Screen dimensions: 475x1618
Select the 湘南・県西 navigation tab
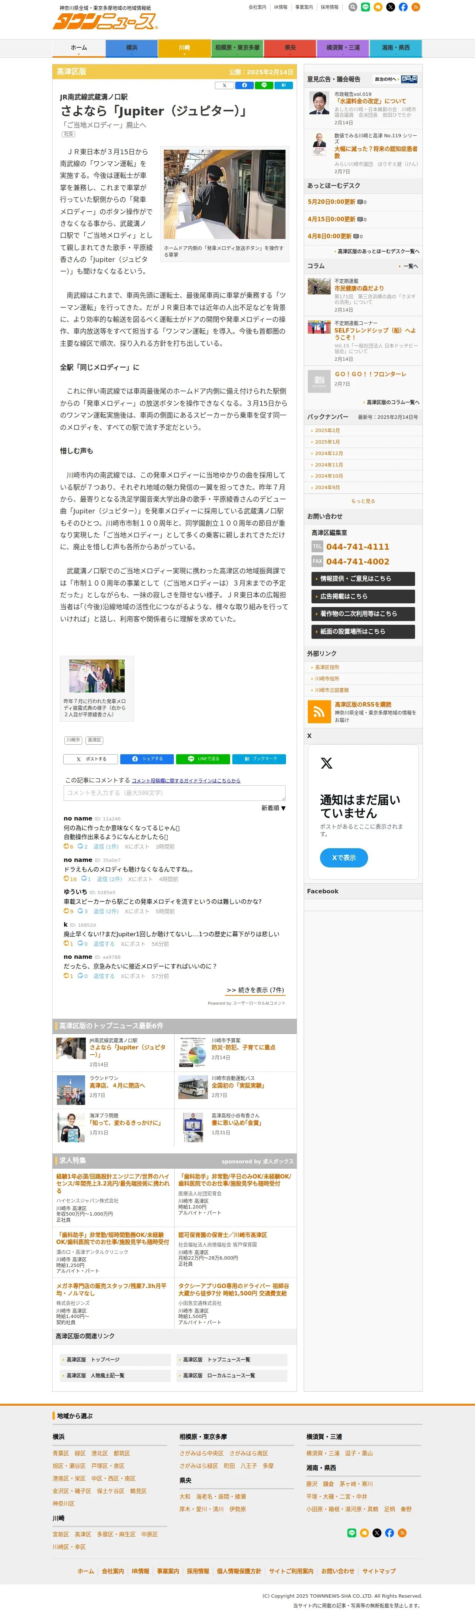coord(395,48)
